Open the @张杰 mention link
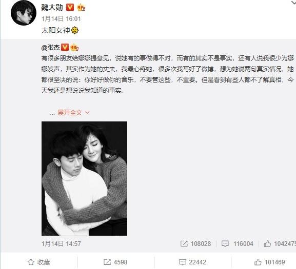296x269 pixels. (50, 48)
